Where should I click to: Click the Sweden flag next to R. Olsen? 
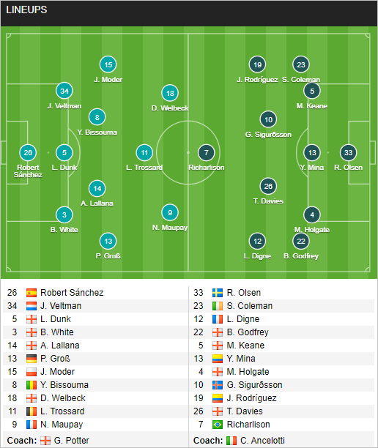(x=218, y=293)
